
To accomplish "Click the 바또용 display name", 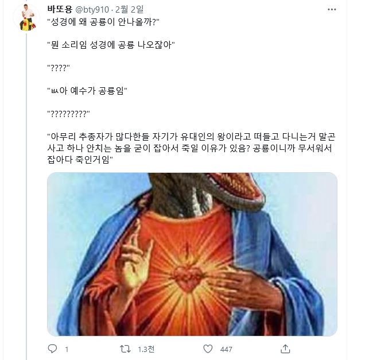I will 59,9.
